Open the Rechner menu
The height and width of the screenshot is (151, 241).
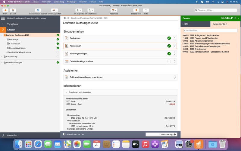point(83,2)
